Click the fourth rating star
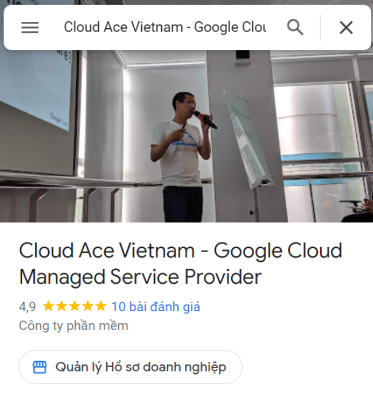 88,306
